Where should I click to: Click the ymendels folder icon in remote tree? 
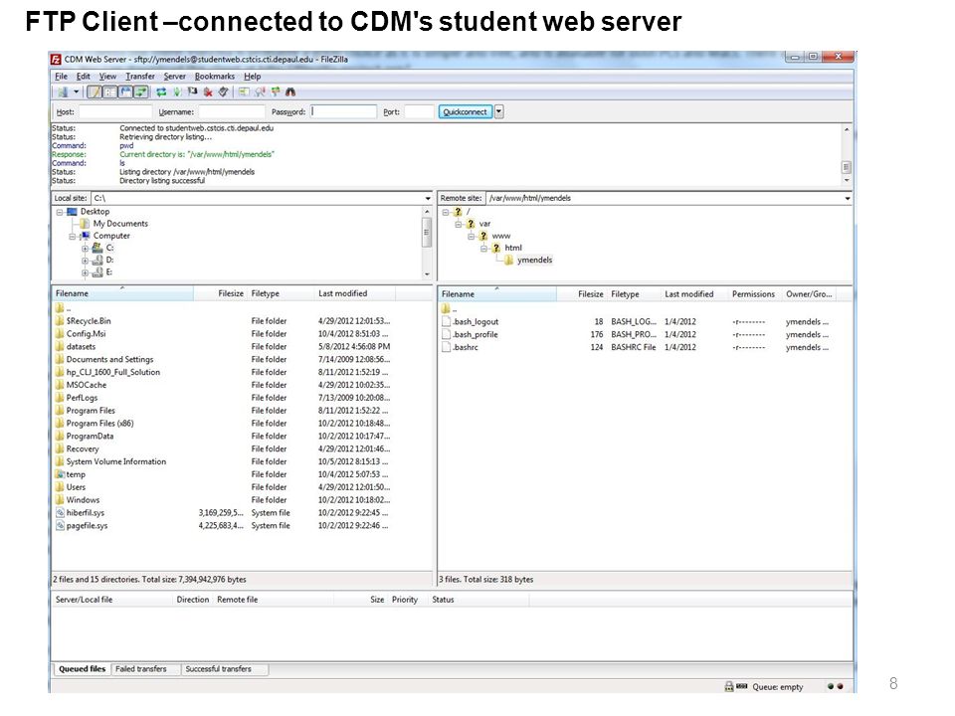[x=509, y=260]
